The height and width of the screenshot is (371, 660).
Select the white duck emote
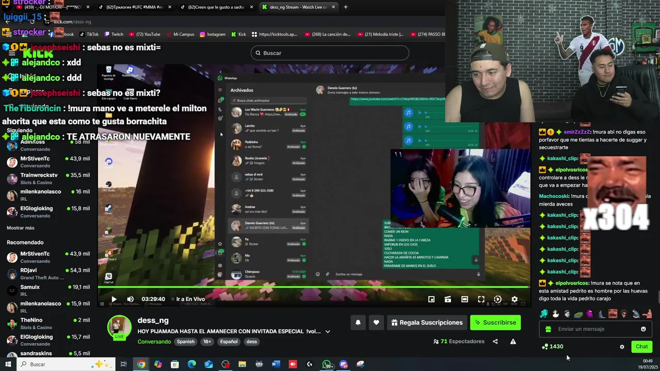coord(555,314)
